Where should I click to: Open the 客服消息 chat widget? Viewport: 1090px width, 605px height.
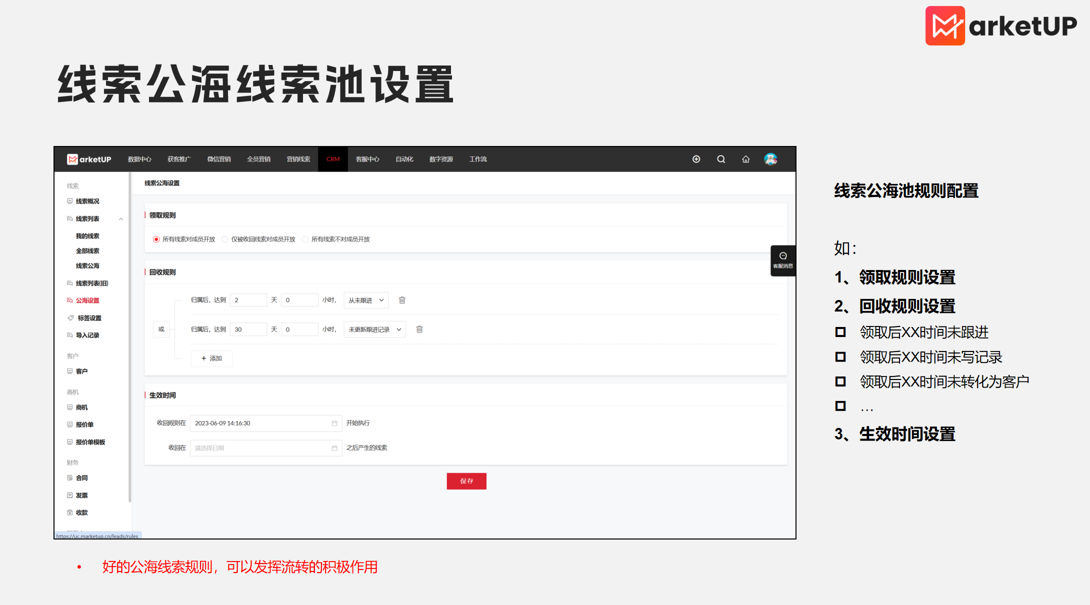coord(783,260)
